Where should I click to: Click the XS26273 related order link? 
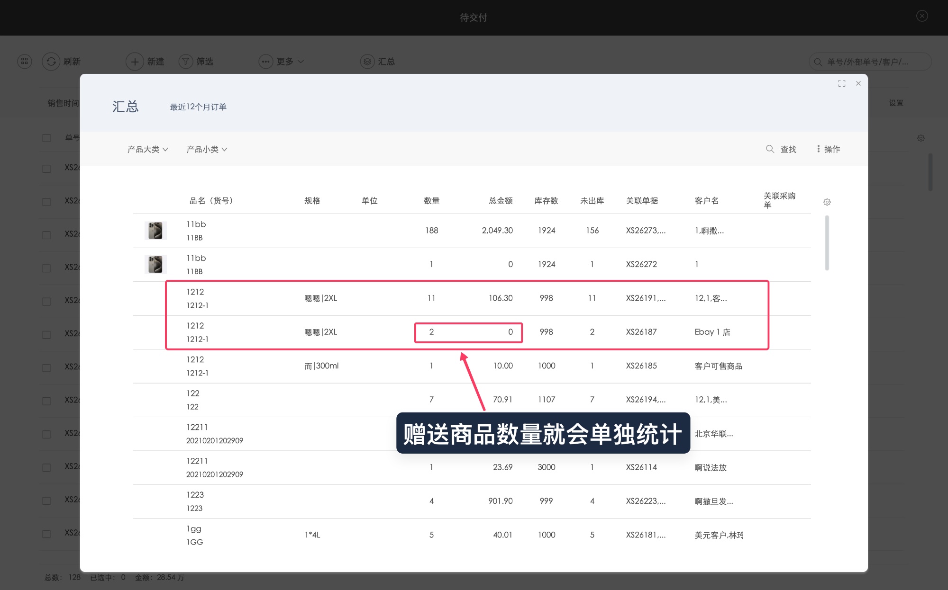click(645, 231)
